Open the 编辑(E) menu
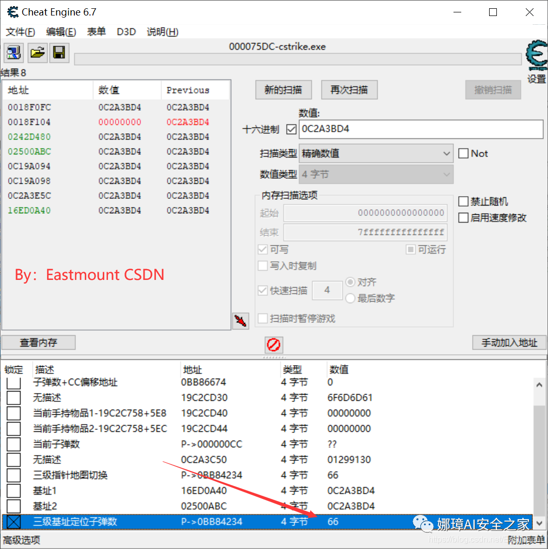Viewport: 548px width, 549px height. [61, 32]
